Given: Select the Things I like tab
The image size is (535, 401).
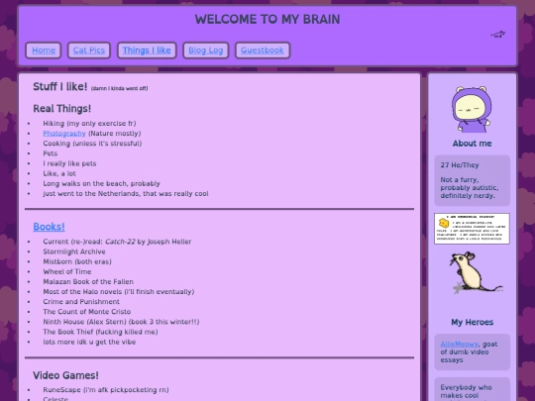Looking at the screenshot, I should point(147,50).
